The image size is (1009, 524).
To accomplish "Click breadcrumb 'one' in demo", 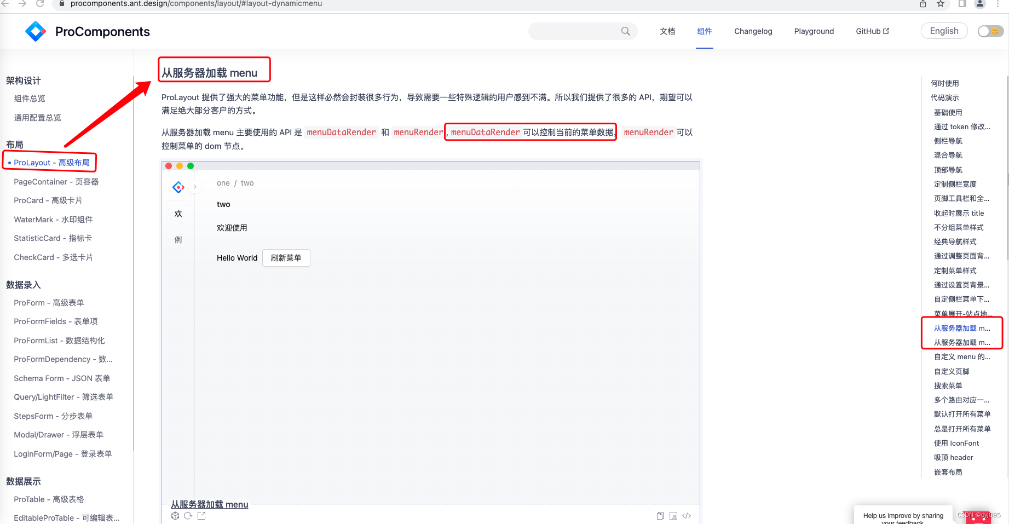I will pos(223,183).
